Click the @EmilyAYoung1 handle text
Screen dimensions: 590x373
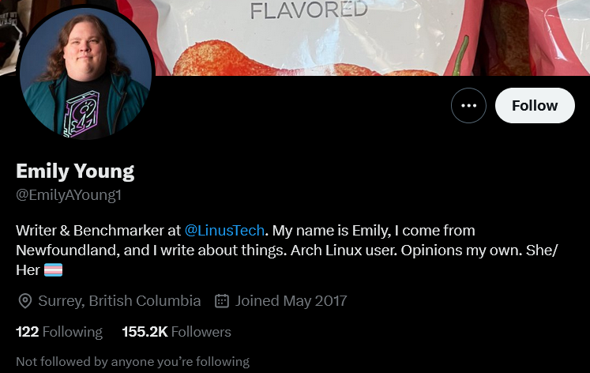click(69, 195)
